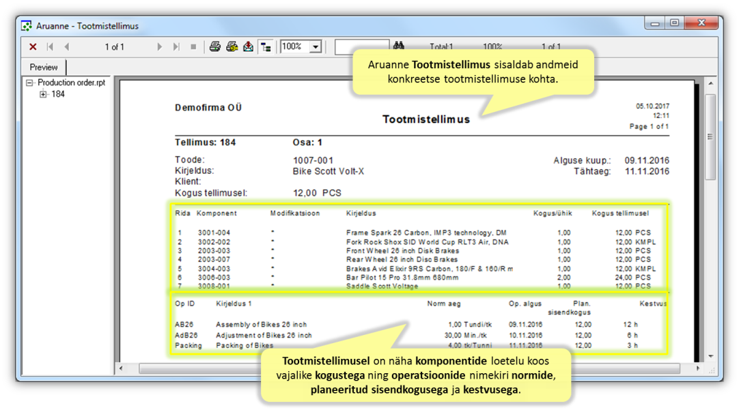Click 'Komponent' column header
Image resolution: width=739 pixels, height=410 pixels.
217,214
